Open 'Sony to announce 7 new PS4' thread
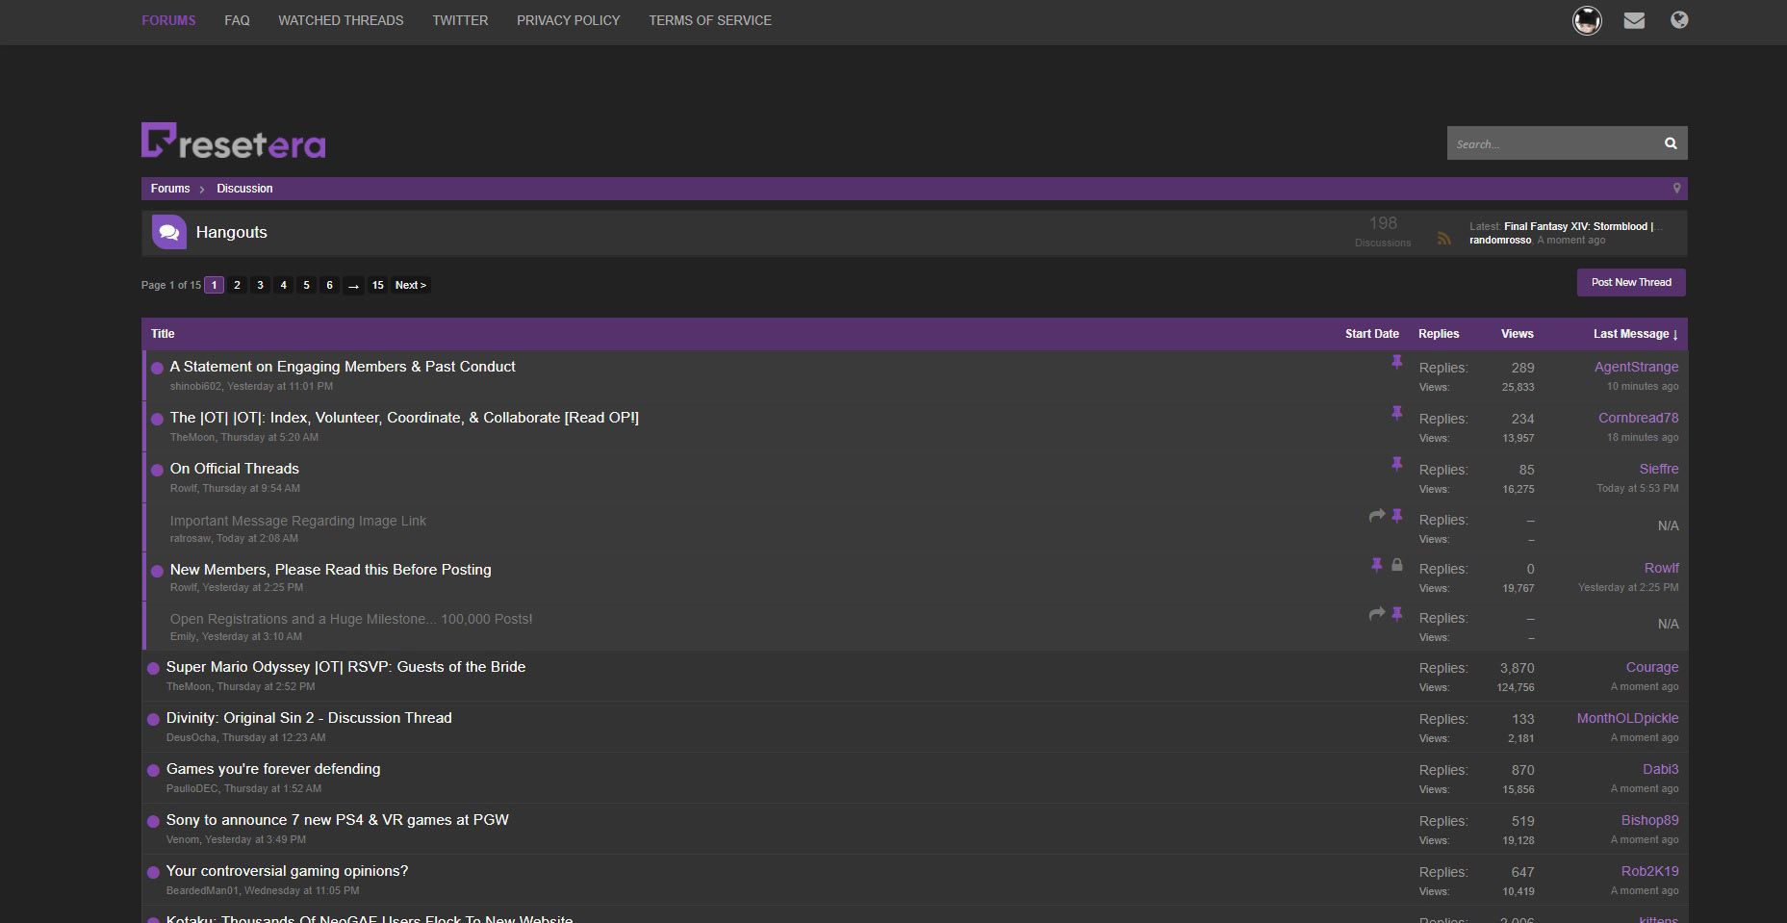Viewport: 1787px width, 923px height. point(338,820)
